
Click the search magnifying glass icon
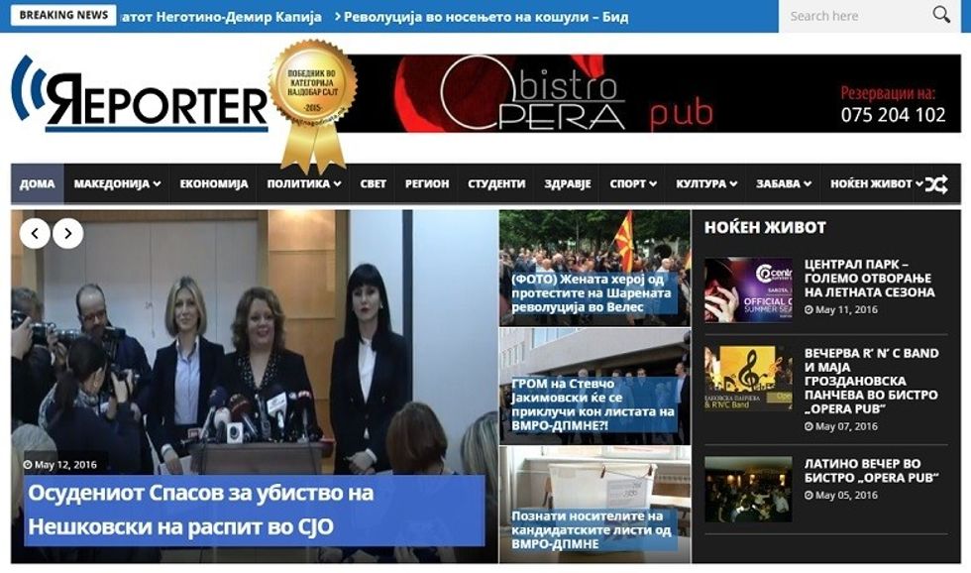[x=941, y=15]
